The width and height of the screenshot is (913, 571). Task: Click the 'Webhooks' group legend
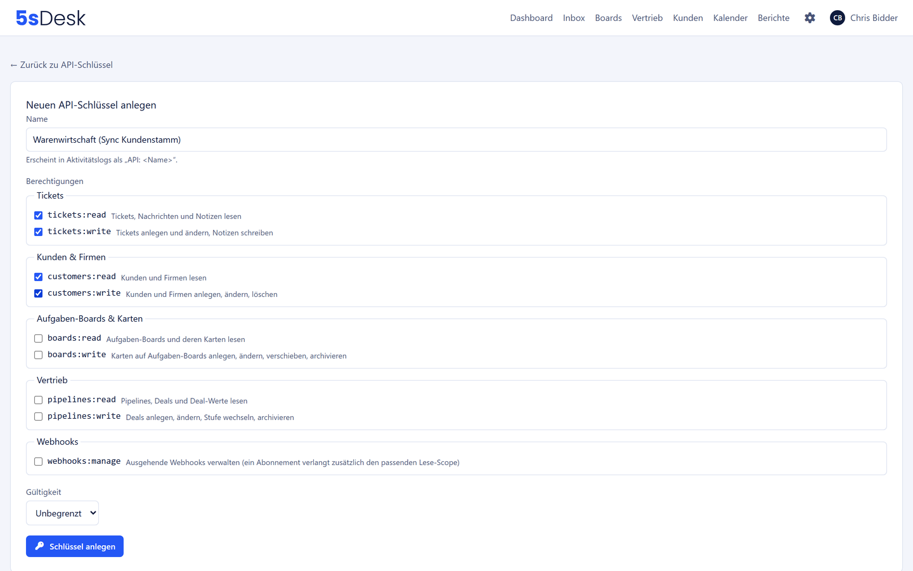[x=58, y=442]
